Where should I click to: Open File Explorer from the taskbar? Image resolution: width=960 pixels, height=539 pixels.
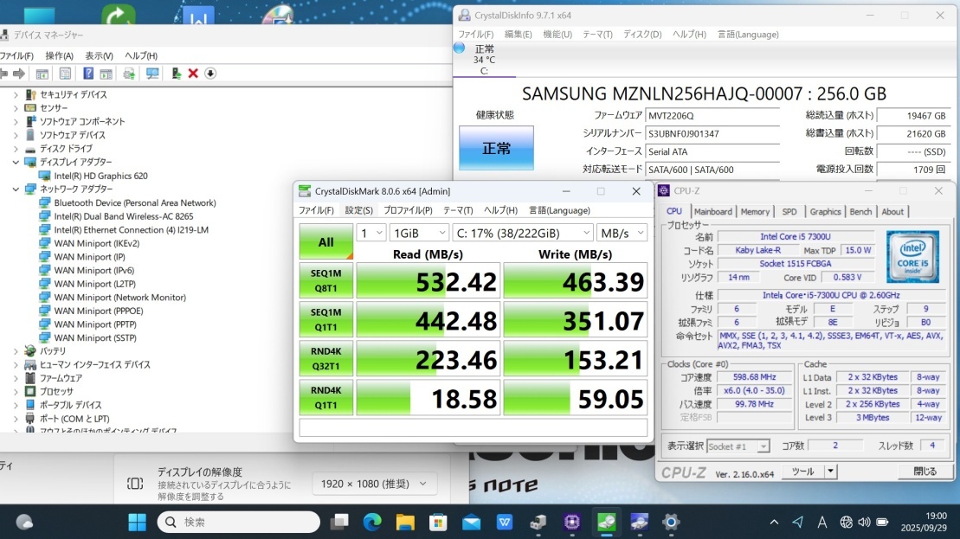pos(405,522)
